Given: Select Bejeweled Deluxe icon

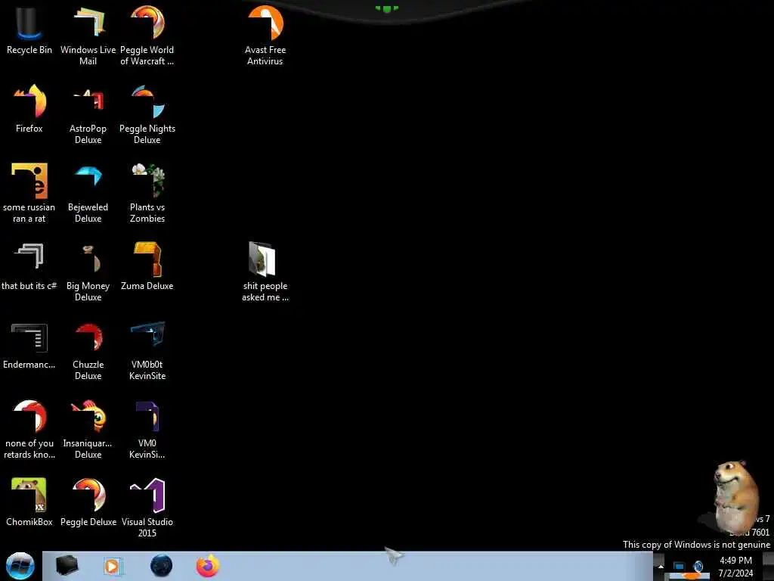Looking at the screenshot, I should (88, 193).
